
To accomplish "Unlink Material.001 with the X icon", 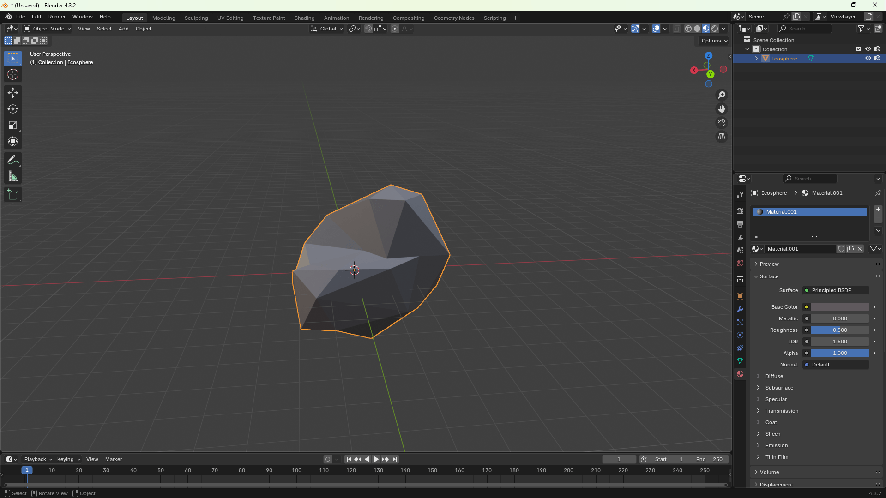I will (860, 249).
